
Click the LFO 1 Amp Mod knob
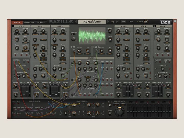coord(25,48)
